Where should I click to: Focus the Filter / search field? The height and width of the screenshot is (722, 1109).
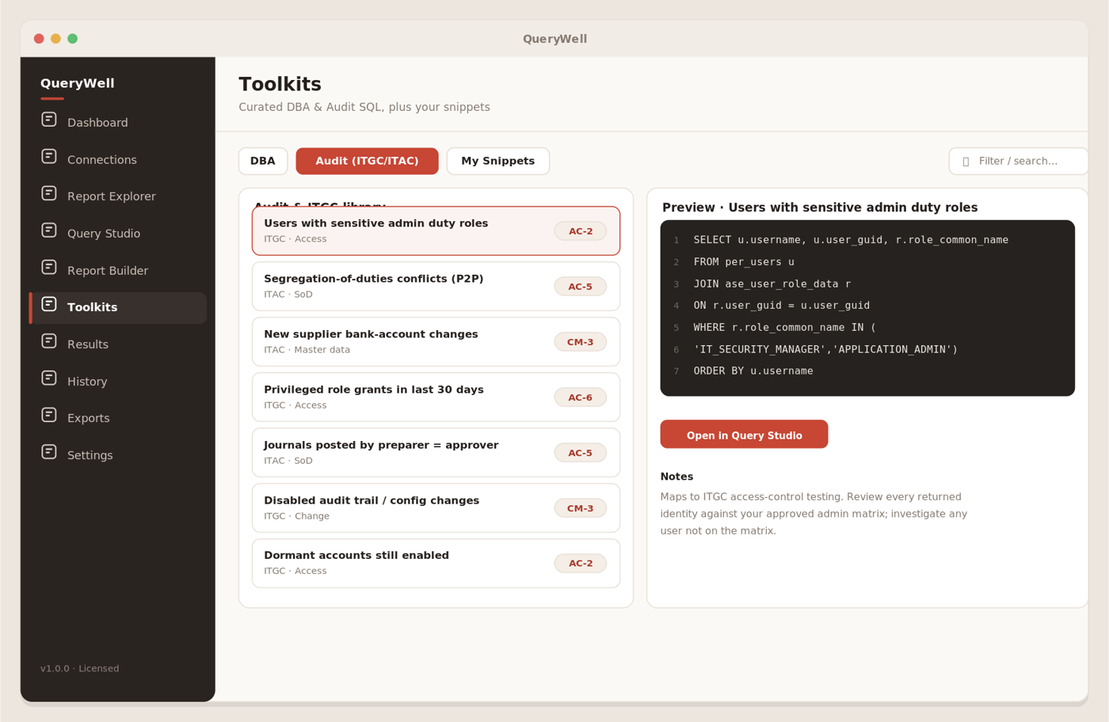tap(1019, 161)
